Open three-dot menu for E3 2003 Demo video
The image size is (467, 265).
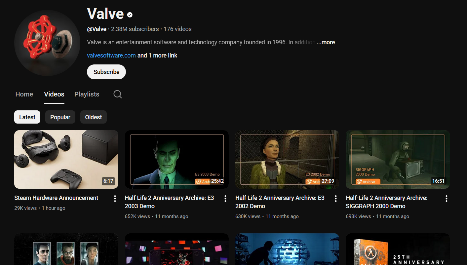(x=225, y=199)
